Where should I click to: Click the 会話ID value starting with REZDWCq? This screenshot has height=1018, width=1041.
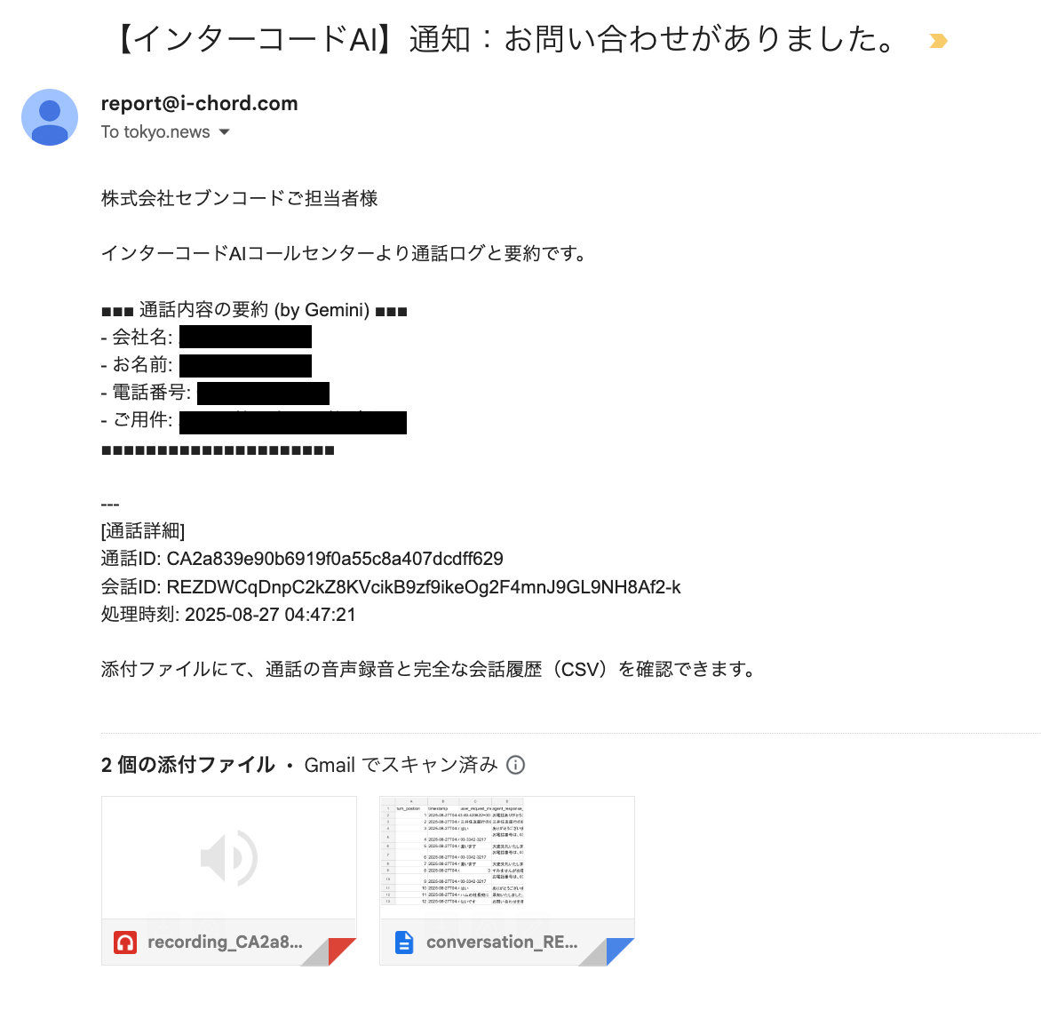pos(424,587)
